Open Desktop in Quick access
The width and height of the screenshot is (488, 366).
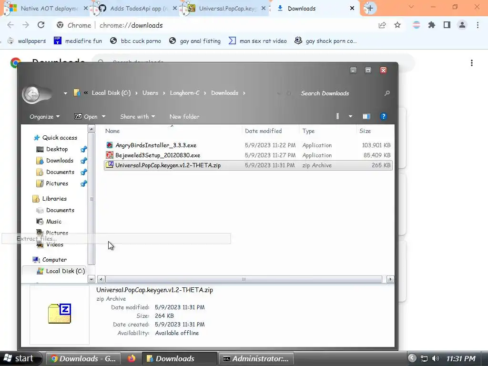coord(57,149)
